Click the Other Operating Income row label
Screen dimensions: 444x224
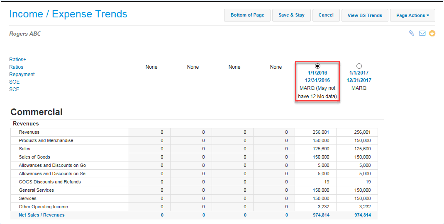click(x=43, y=207)
